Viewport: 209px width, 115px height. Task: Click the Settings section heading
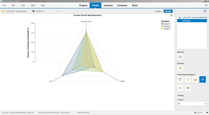click(181, 96)
